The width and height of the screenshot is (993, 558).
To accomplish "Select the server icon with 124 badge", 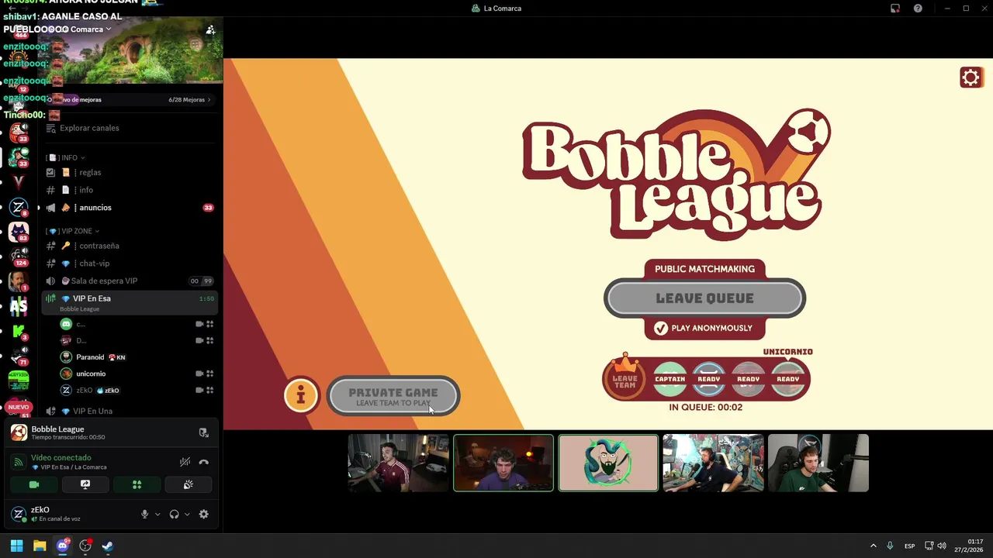I will (19, 257).
